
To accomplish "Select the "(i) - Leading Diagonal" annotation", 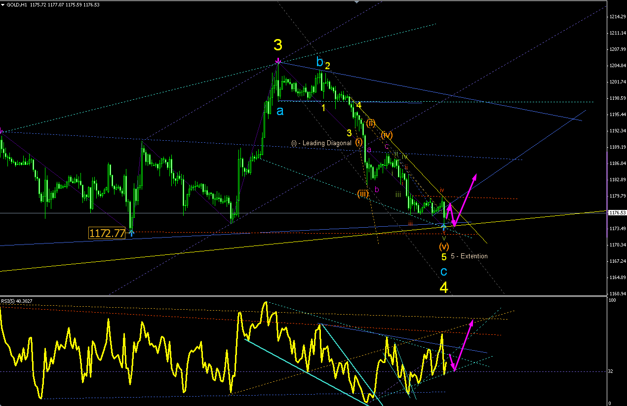I will [321, 143].
